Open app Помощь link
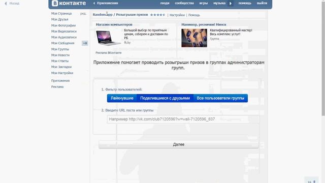This screenshot has width=325, height=183. click(x=194, y=15)
